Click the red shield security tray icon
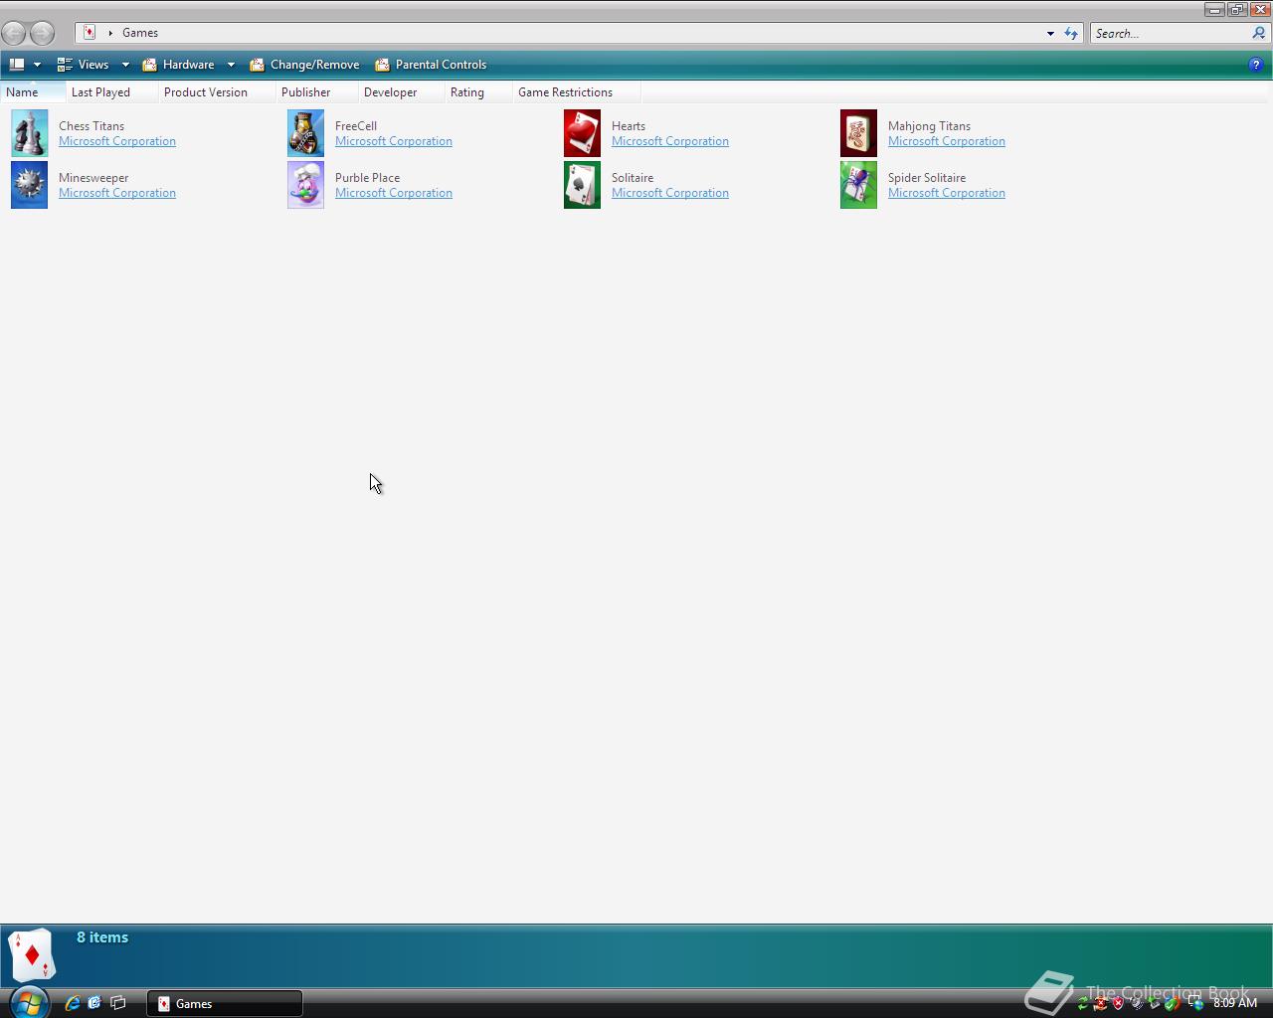 click(x=1118, y=1004)
